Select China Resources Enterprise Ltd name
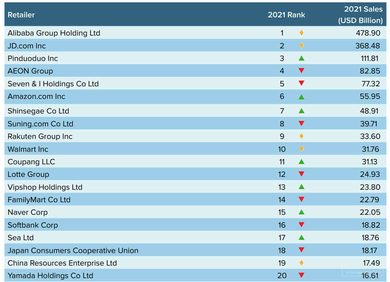Image resolution: width=390 pixels, height=282 pixels. pyautogui.click(x=62, y=263)
